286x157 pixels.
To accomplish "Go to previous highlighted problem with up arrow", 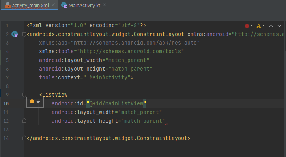I will [271, 26].
